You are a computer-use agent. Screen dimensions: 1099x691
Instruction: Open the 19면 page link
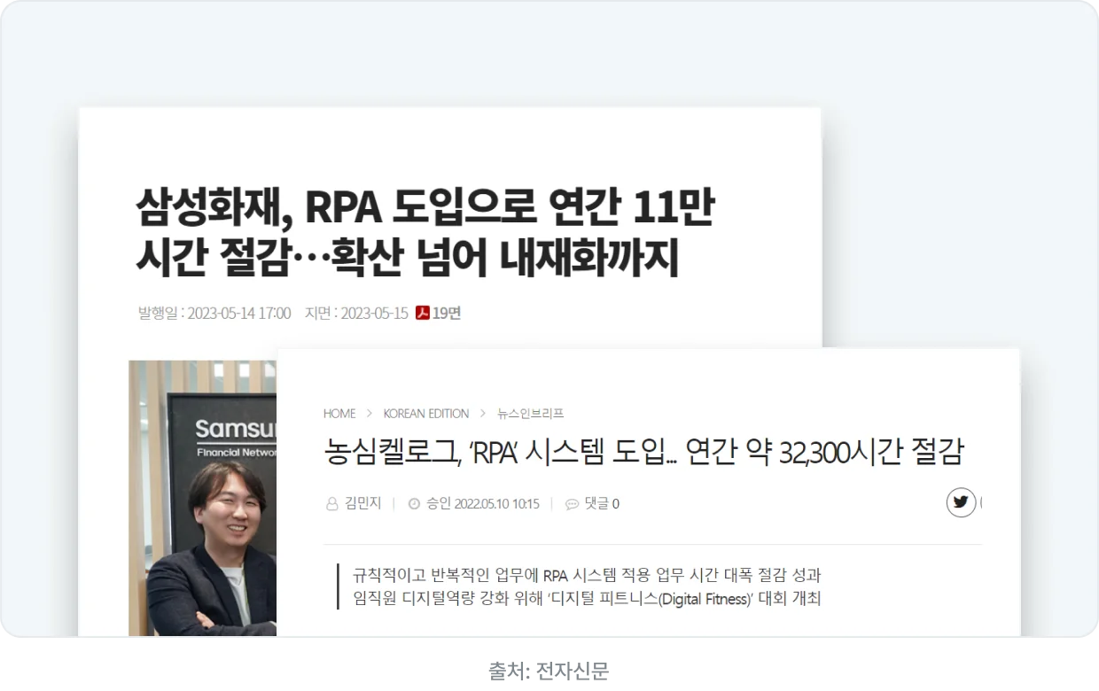tap(447, 313)
